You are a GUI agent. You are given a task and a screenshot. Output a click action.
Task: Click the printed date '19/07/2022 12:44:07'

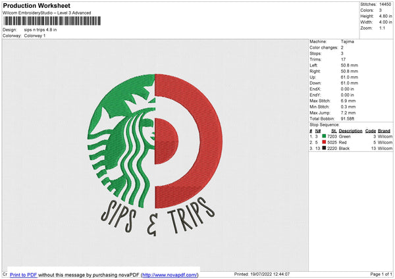click(270, 274)
